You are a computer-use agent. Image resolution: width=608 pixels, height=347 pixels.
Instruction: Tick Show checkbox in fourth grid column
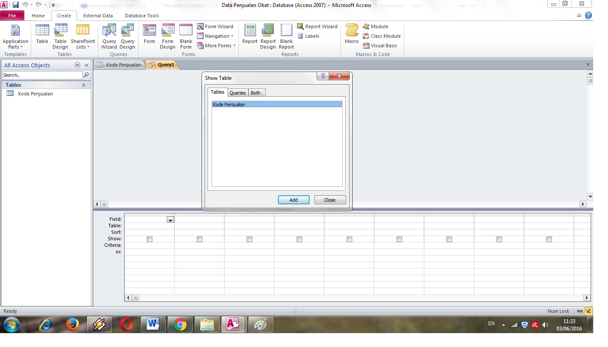coord(299,239)
